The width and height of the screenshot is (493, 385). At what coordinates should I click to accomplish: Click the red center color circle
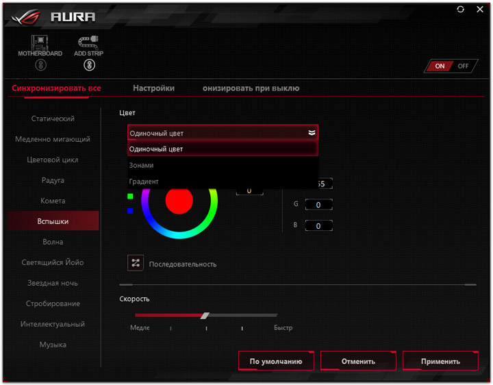[179, 201]
